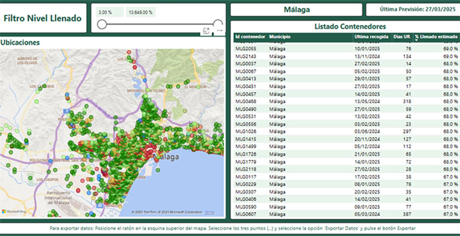Click the left fill-level slider handle

coord(102,24)
